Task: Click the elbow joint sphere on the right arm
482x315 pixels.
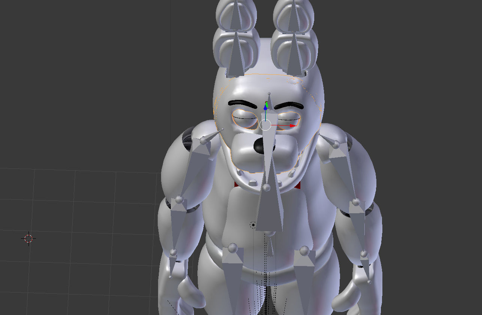Action: [356, 202]
